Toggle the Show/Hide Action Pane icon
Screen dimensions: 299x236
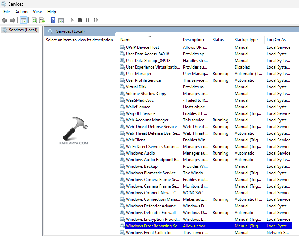click(x=61, y=21)
